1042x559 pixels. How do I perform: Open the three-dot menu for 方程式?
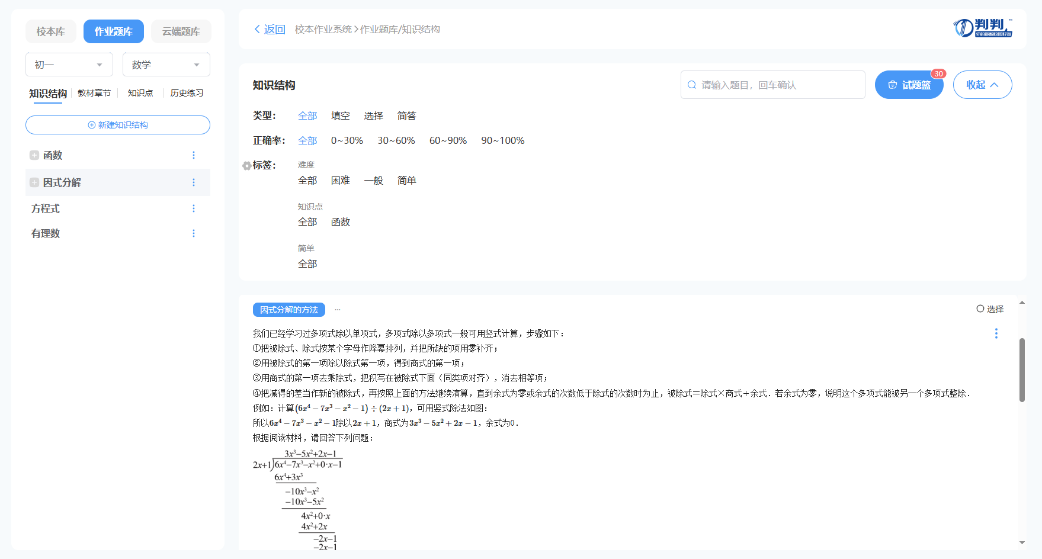193,208
